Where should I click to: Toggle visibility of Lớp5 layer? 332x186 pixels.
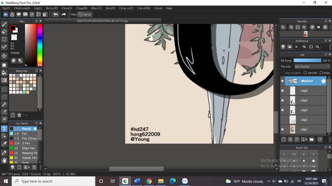(x=282, y=91)
